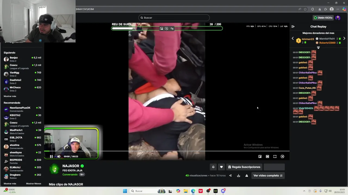Enable picture-in-picture mini player icon
This screenshot has height=195, width=348.
tap(260, 156)
